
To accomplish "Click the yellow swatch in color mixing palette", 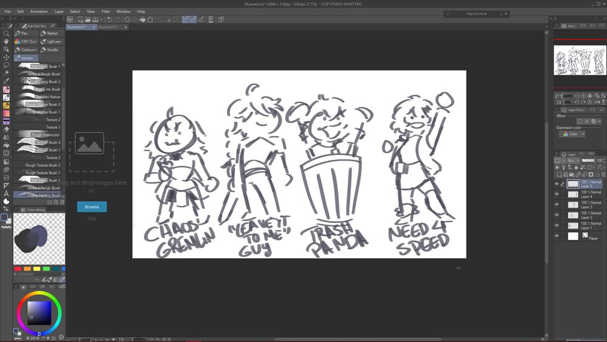I will coord(37,268).
